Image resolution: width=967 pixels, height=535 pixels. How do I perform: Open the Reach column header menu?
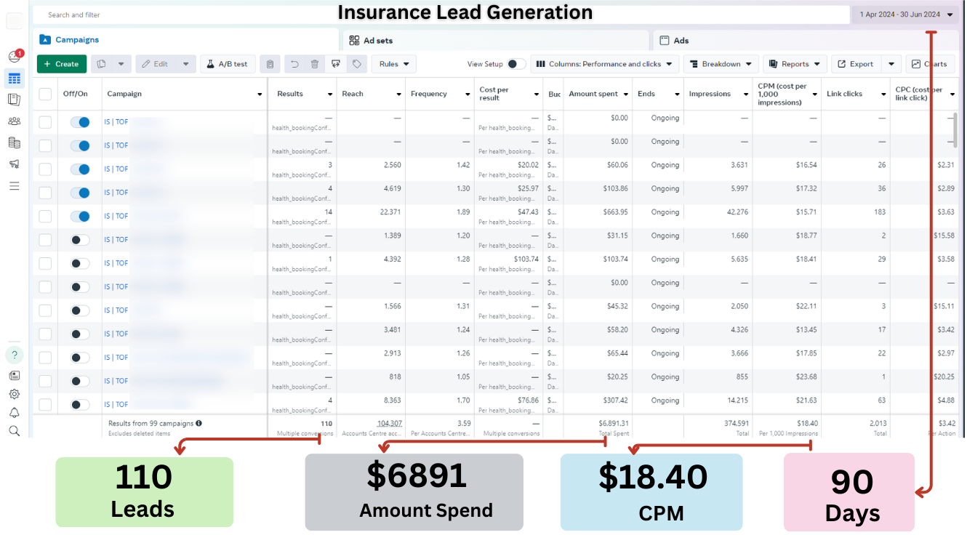[398, 94]
